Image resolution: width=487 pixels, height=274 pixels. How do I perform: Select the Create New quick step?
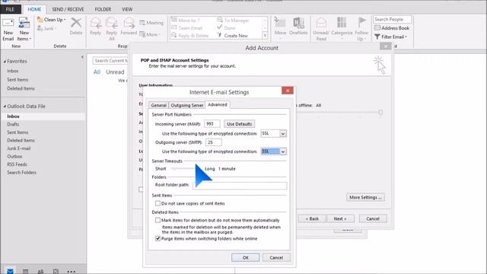pyautogui.click(x=232, y=36)
